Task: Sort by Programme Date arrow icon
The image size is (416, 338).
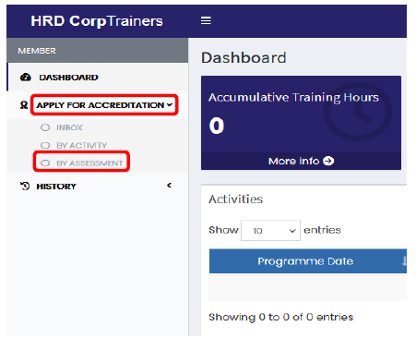Action: 404,261
